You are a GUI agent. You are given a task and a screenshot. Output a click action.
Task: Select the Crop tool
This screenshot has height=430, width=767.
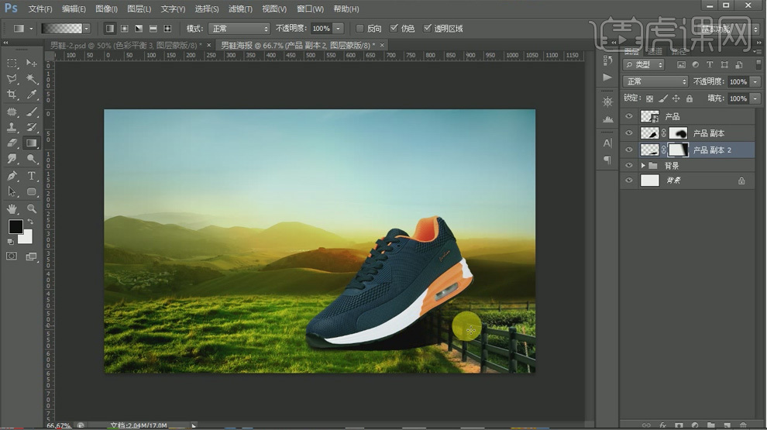click(12, 95)
